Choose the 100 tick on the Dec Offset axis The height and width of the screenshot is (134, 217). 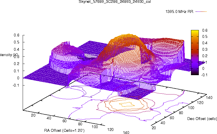coord(191,108)
